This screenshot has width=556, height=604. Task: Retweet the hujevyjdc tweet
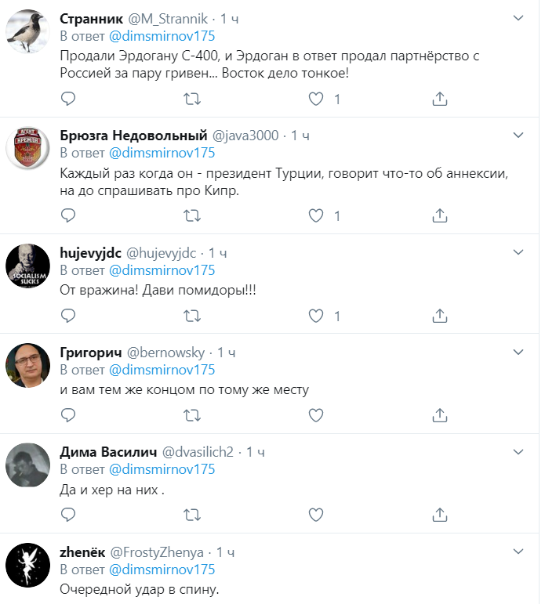(x=191, y=316)
